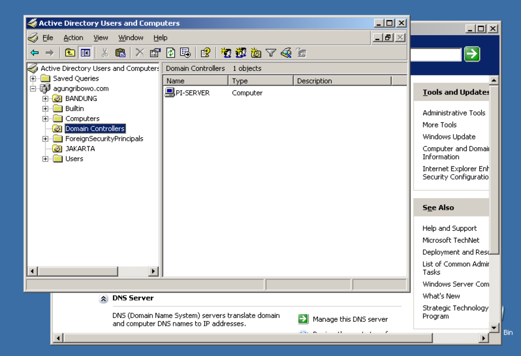Click the agungribowo.com domain icon

[45, 88]
